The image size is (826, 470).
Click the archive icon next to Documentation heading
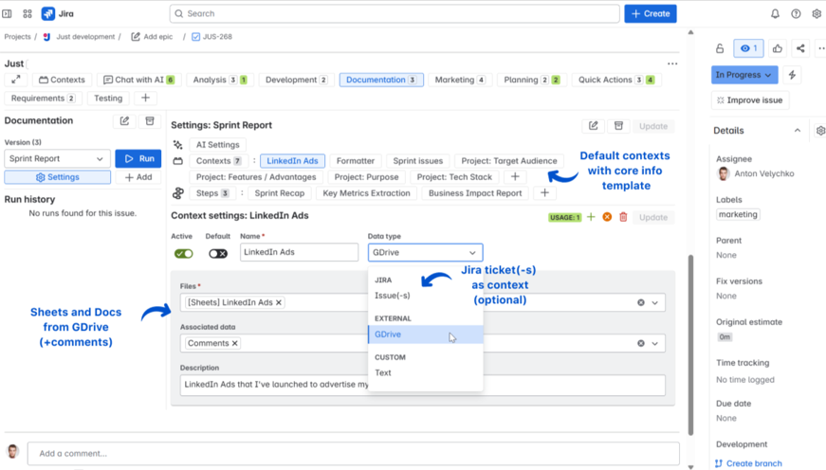[150, 121]
